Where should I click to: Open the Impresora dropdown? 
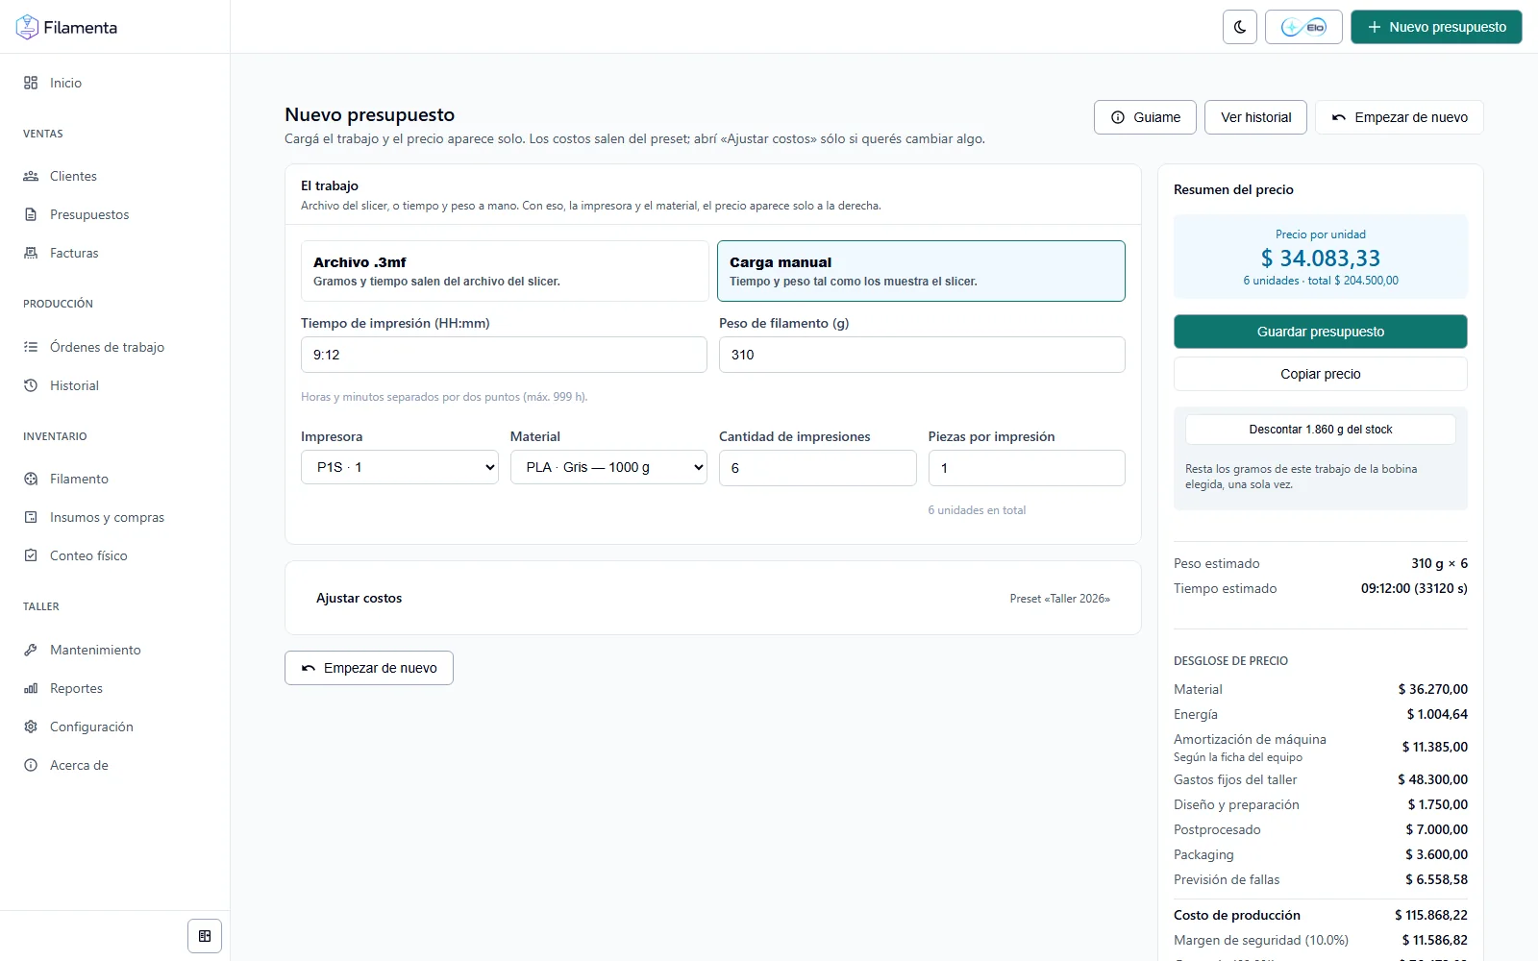(x=400, y=467)
